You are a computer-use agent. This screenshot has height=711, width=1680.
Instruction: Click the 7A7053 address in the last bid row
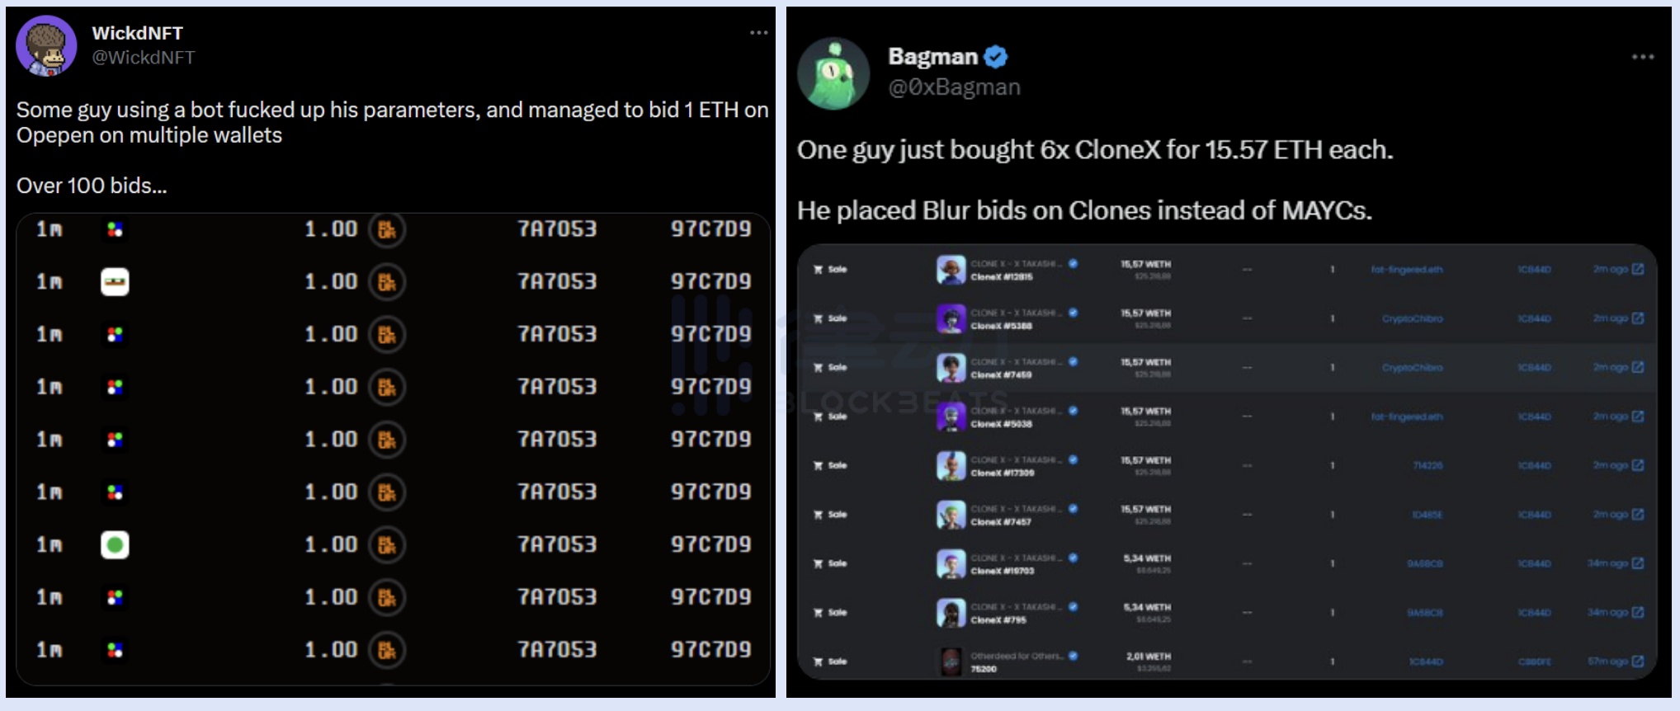point(557,650)
